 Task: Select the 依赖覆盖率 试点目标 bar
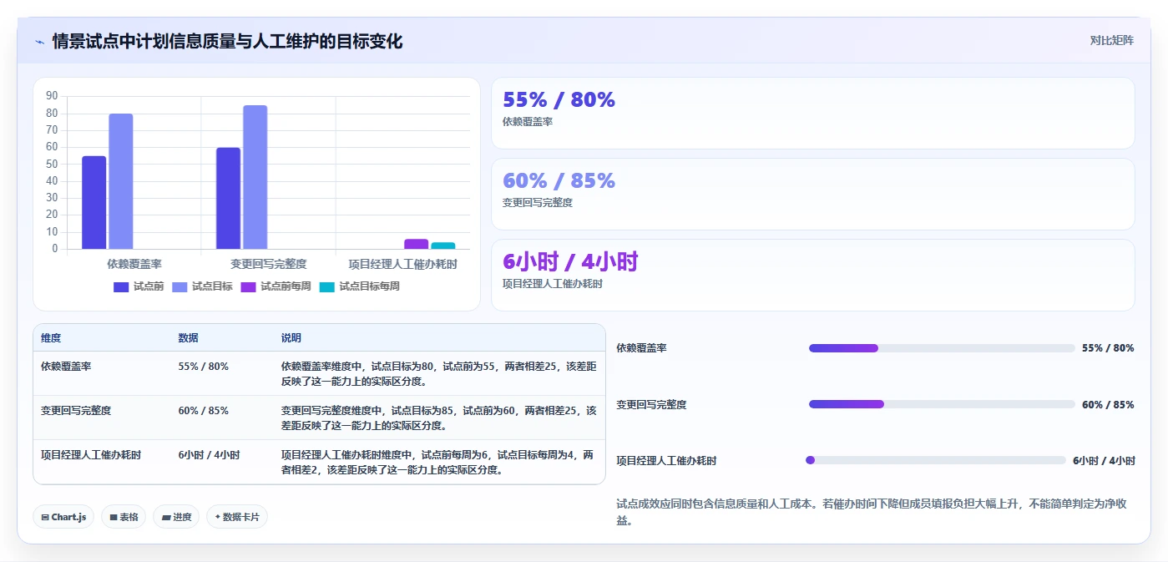(121, 181)
